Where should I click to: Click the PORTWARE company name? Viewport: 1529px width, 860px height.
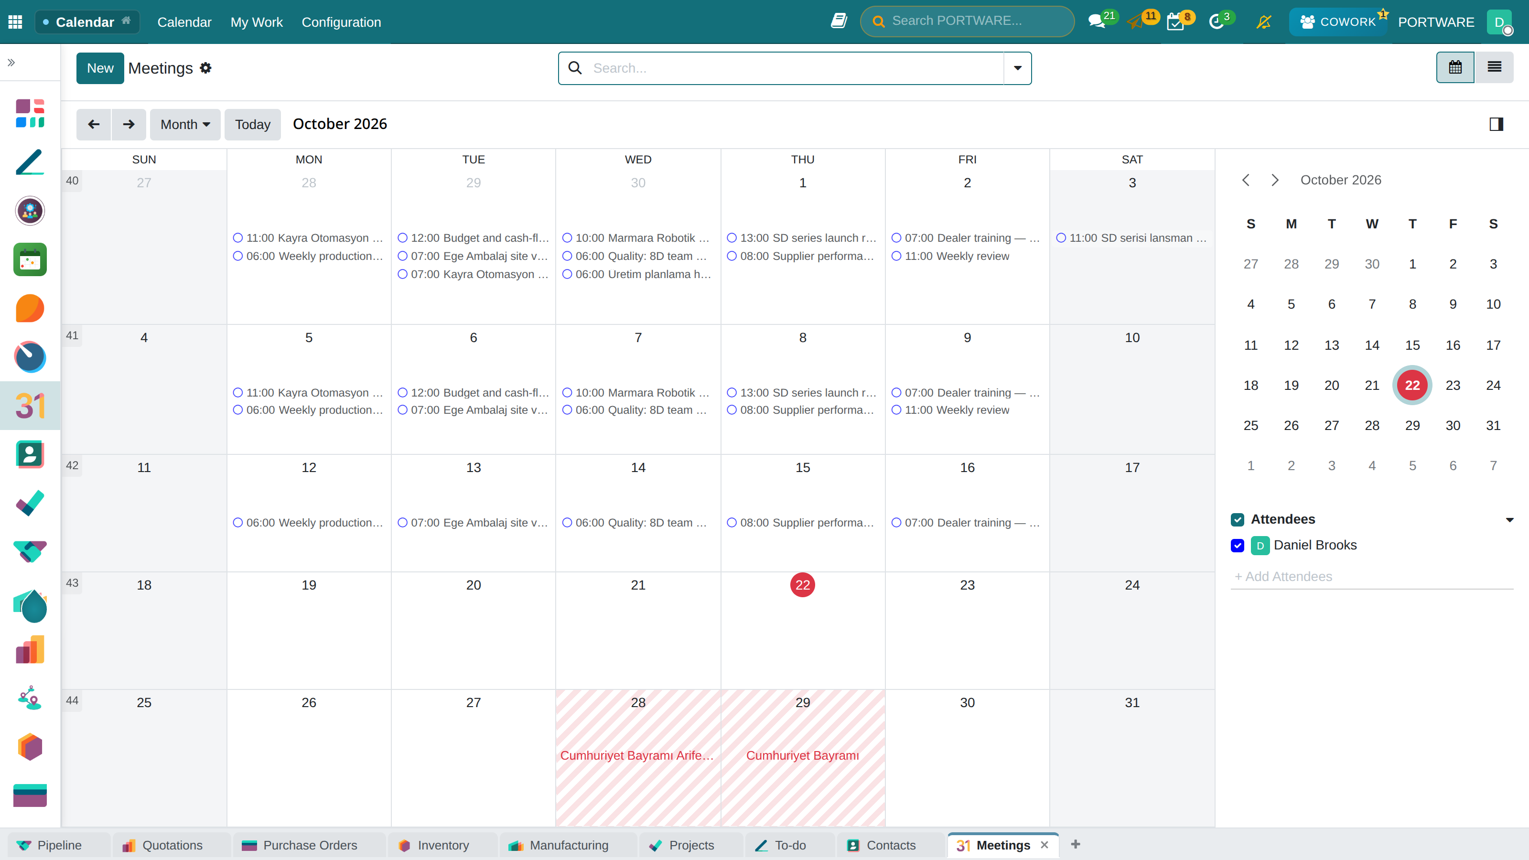click(x=1436, y=22)
